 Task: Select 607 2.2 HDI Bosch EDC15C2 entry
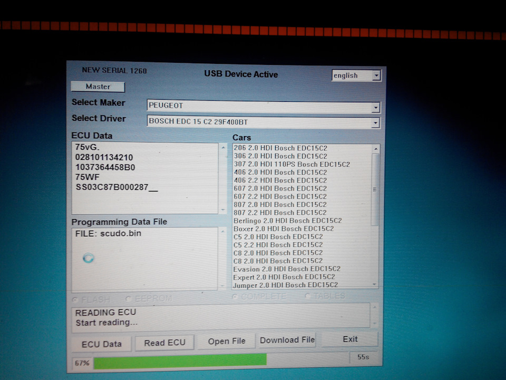click(x=280, y=196)
